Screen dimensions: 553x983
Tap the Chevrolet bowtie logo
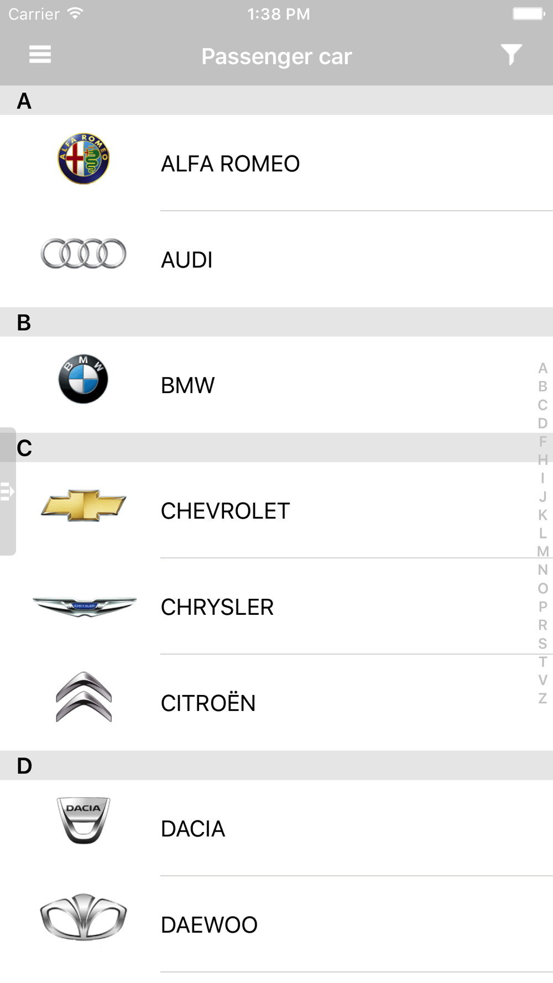coord(84,505)
